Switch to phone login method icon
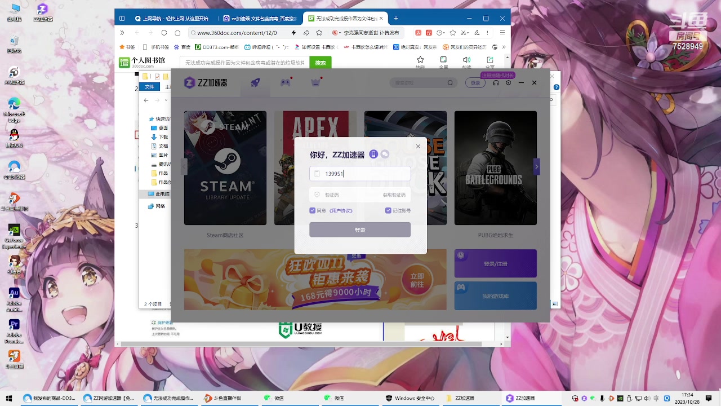Image resolution: width=721 pixels, height=406 pixels. (373, 154)
